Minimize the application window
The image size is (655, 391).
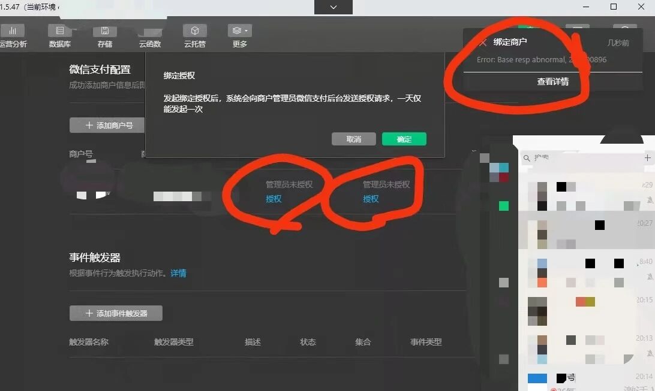pyautogui.click(x=585, y=7)
